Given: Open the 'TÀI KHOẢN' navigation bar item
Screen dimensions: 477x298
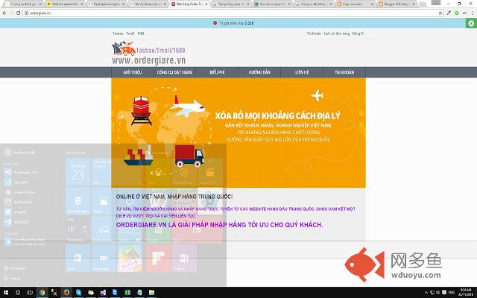Looking at the screenshot, I should click(x=344, y=72).
